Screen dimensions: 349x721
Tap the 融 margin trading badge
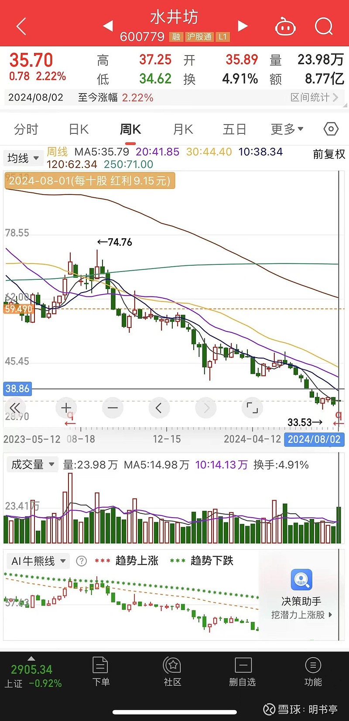[x=176, y=37]
